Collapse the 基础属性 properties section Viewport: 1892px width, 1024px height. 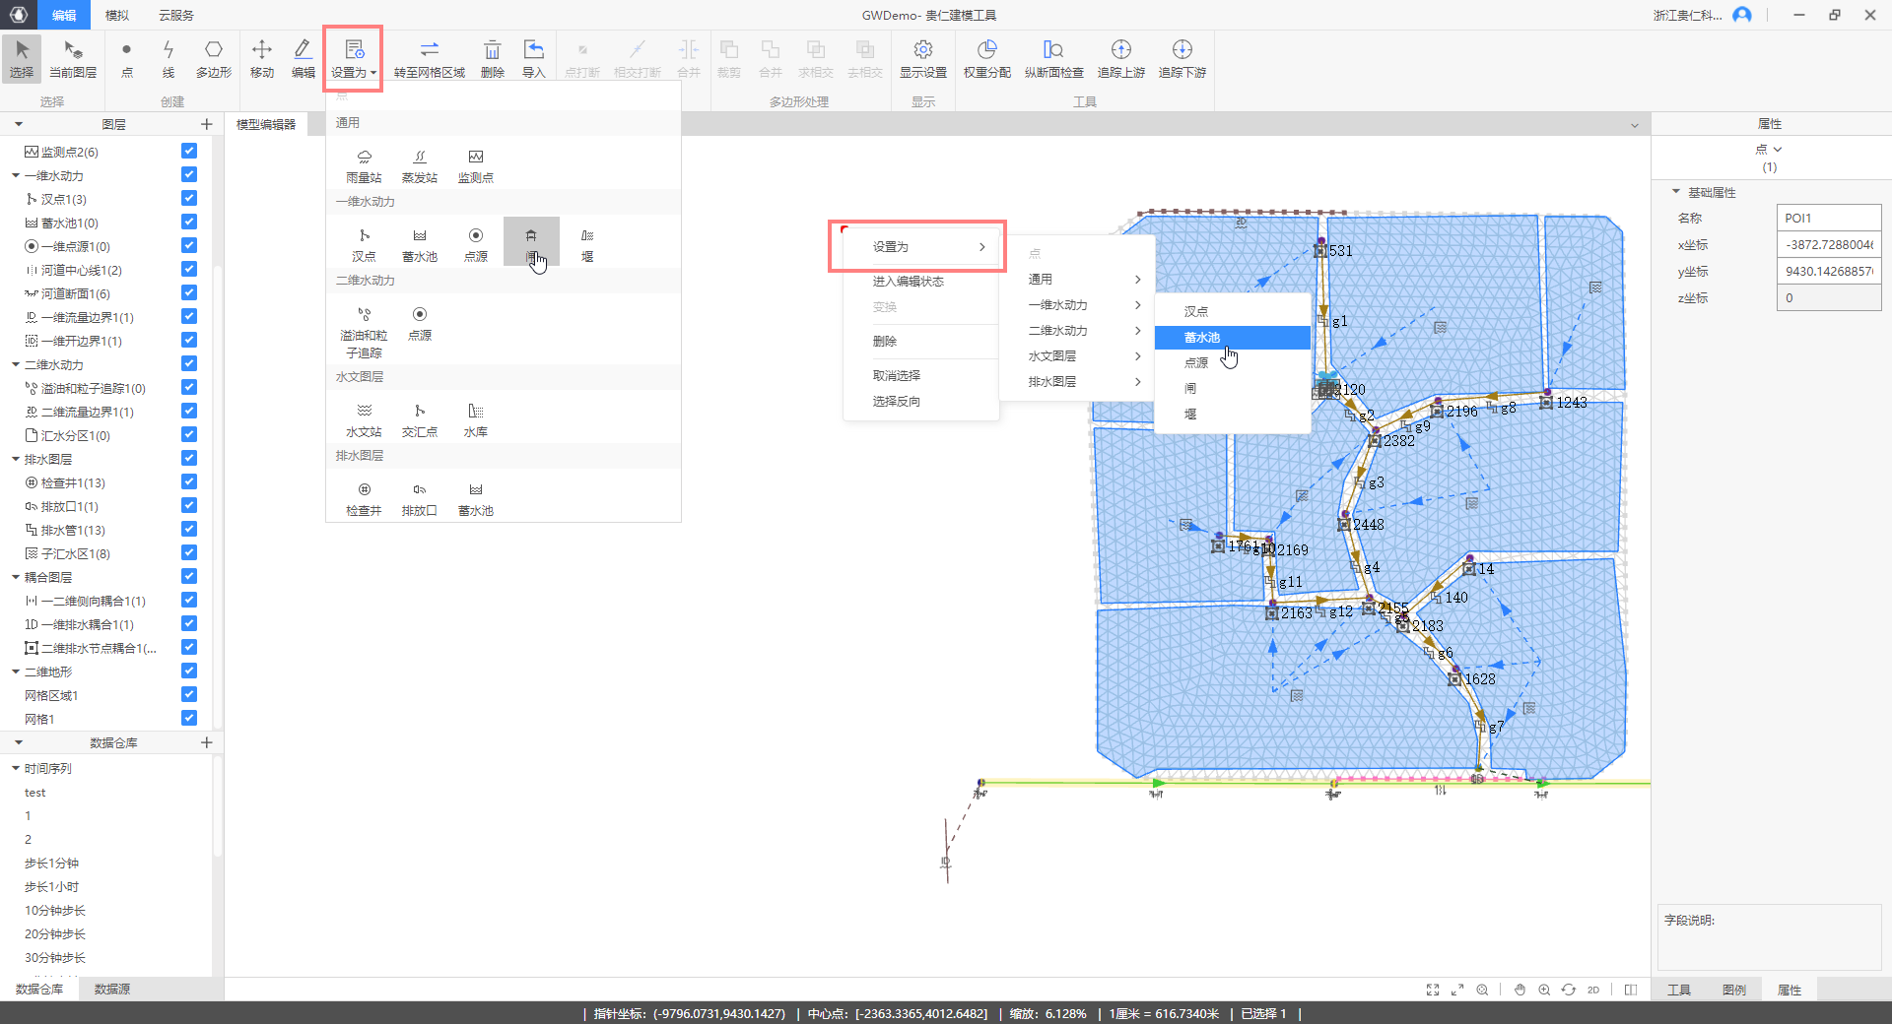point(1675,192)
